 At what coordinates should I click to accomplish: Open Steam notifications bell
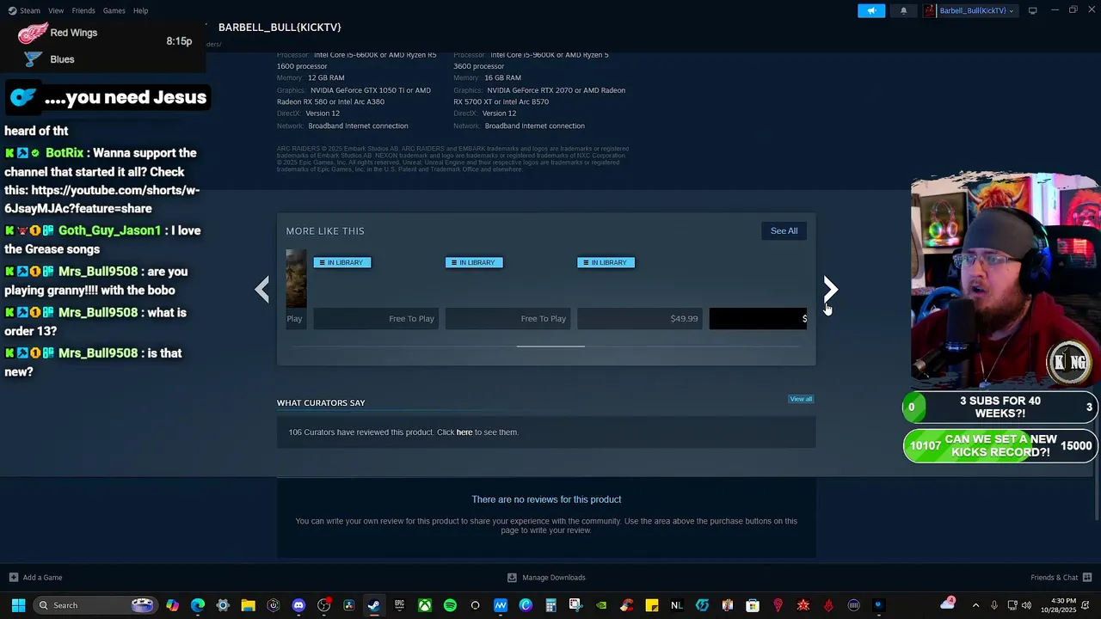coord(903,10)
